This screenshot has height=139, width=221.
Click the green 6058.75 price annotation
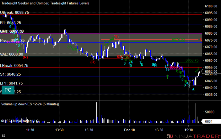click(192, 61)
